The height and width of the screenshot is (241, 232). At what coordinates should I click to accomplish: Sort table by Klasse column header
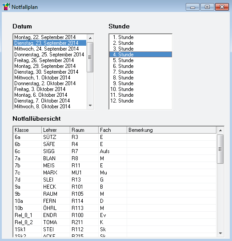coord(28,130)
